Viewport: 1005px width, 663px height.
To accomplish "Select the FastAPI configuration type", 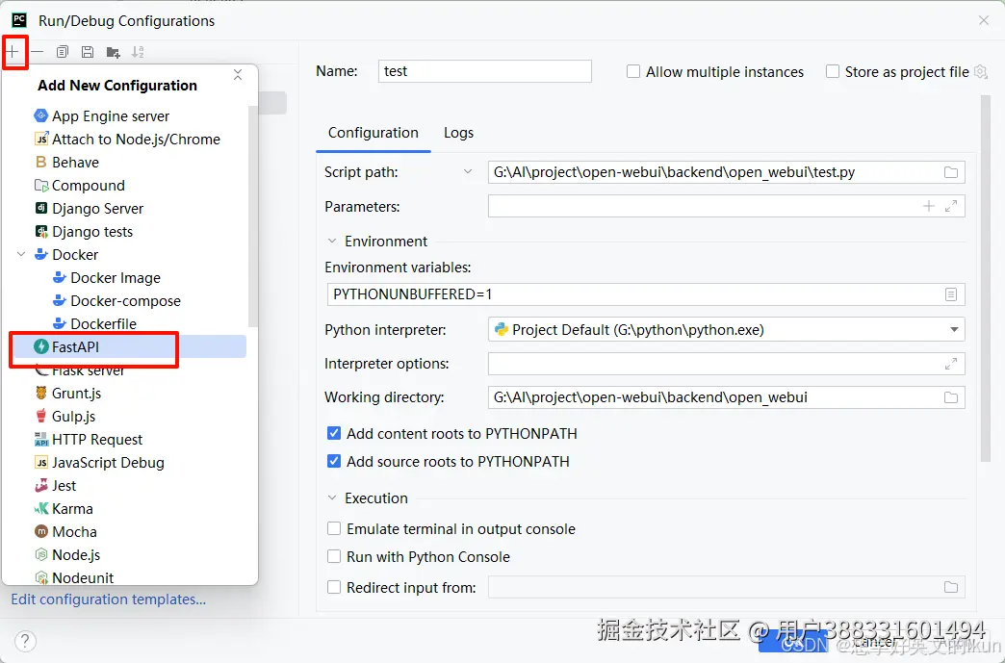I will point(127,346).
